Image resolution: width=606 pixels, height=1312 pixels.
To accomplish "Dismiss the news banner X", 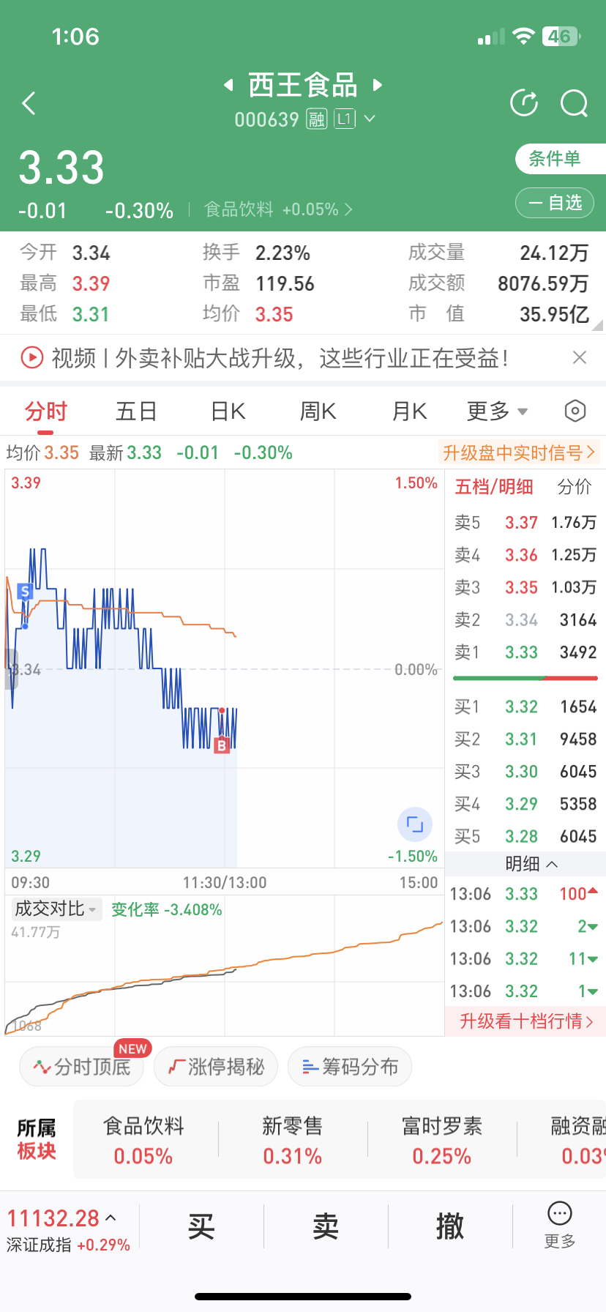I will (580, 357).
